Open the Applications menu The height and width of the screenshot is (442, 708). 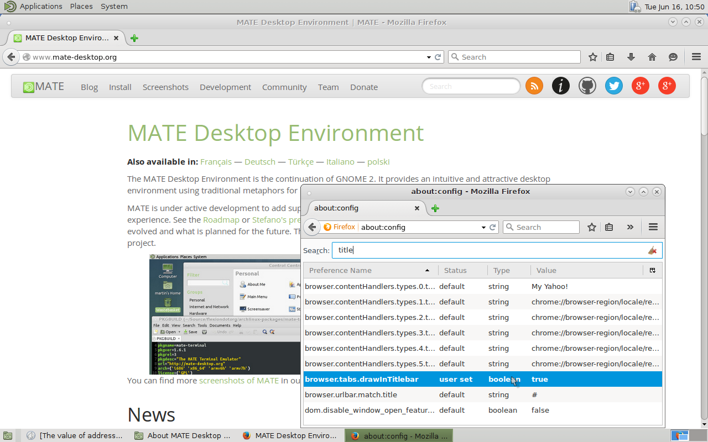pos(40,6)
